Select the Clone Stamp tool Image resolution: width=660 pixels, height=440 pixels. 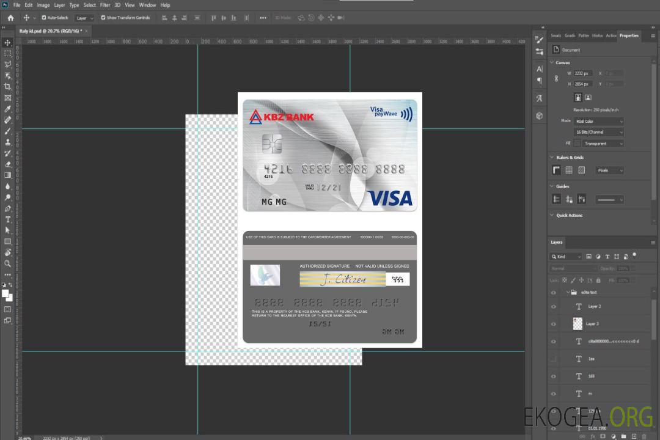point(7,142)
